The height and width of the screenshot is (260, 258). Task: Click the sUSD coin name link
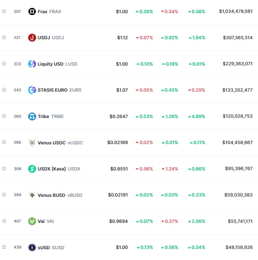(x=44, y=248)
